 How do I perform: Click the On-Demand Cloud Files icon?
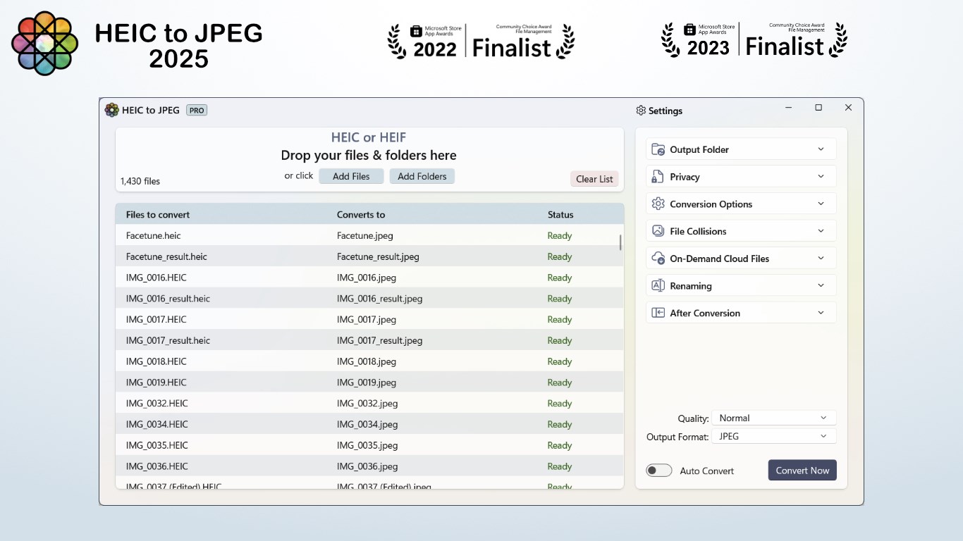(658, 259)
